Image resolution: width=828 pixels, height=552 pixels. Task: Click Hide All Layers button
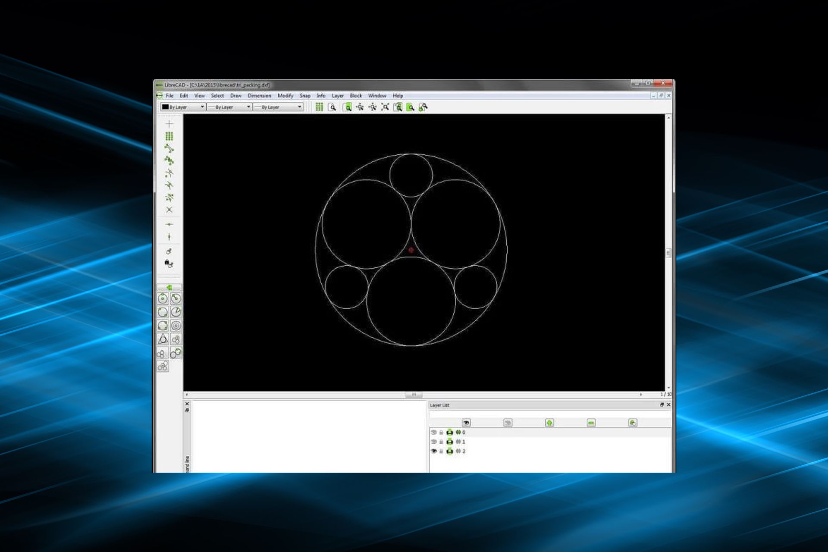click(508, 423)
